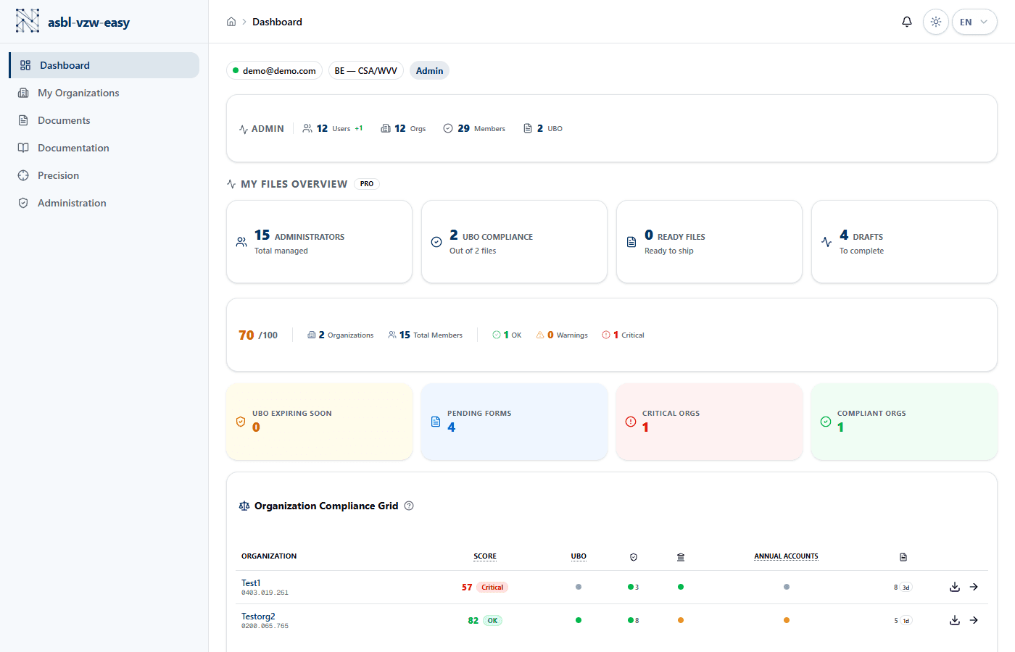Click the Admin role badge
The height and width of the screenshot is (652, 1015).
[x=429, y=70]
